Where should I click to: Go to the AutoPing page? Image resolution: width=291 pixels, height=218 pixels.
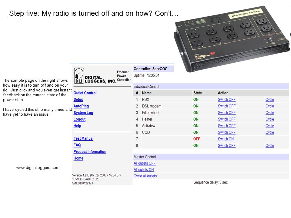pyautogui.click(x=81, y=106)
